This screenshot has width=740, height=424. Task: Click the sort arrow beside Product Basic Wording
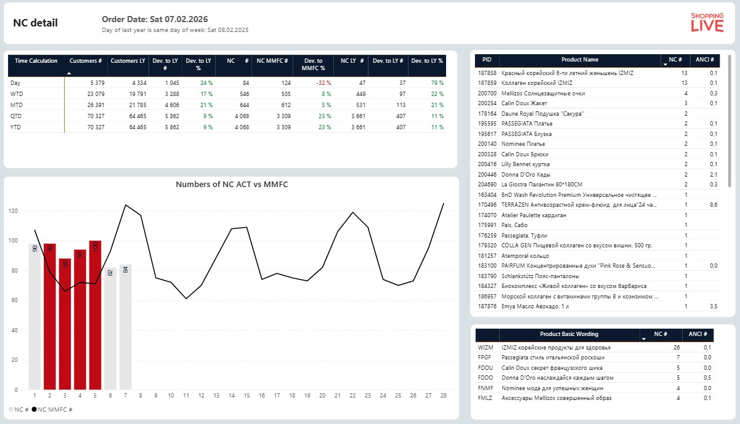pyautogui.click(x=643, y=338)
